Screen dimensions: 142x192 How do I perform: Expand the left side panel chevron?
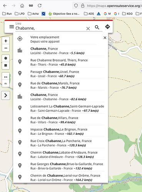pyautogui.click(x=6, y=95)
